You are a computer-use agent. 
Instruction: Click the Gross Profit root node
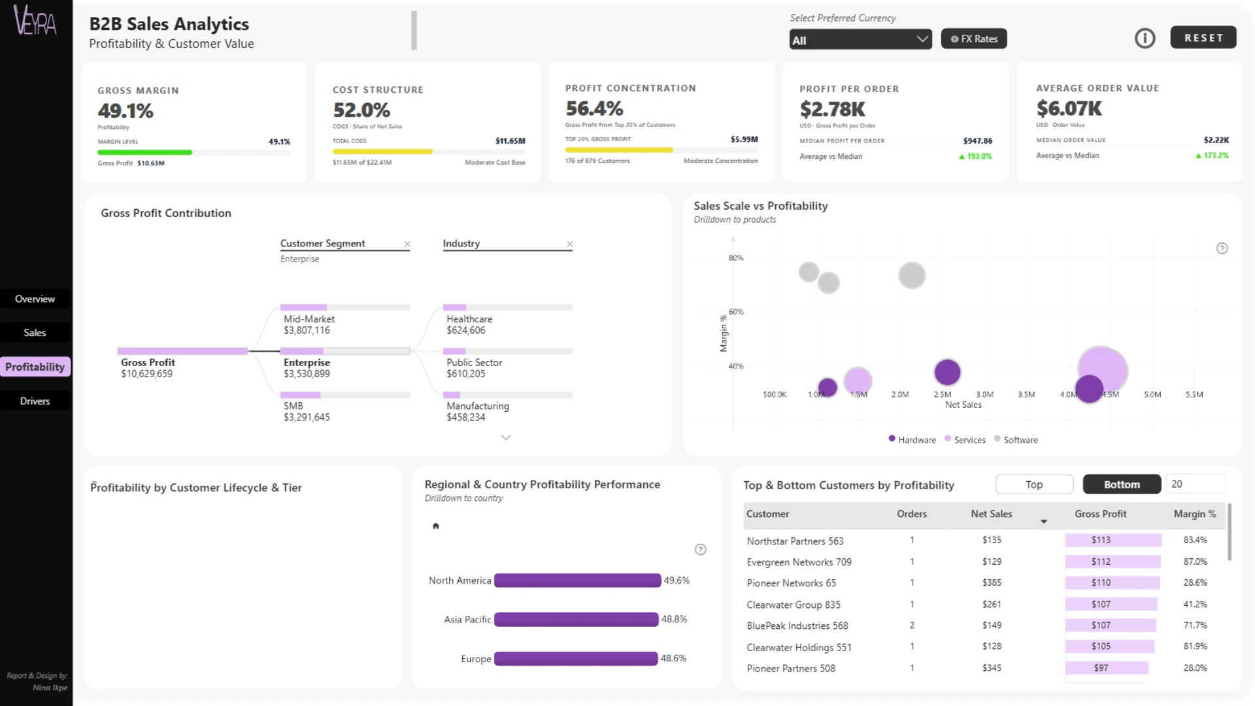[x=182, y=363]
